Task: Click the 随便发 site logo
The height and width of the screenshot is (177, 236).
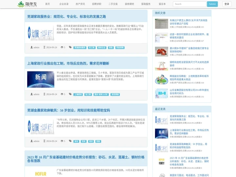Action: point(27,4)
